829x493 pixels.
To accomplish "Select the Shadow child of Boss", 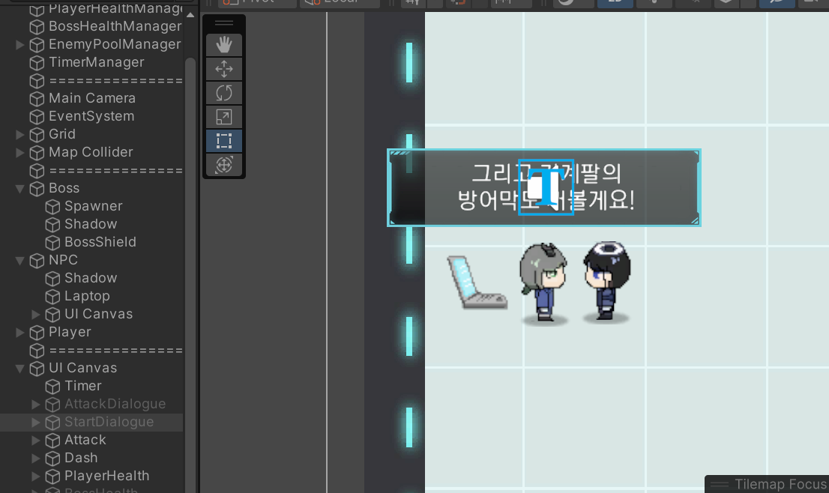I will [91, 224].
